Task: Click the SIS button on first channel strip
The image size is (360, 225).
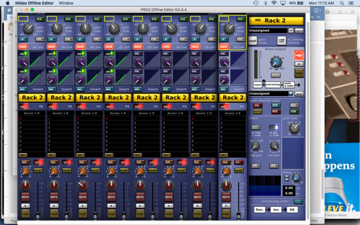Action: (x=25, y=163)
